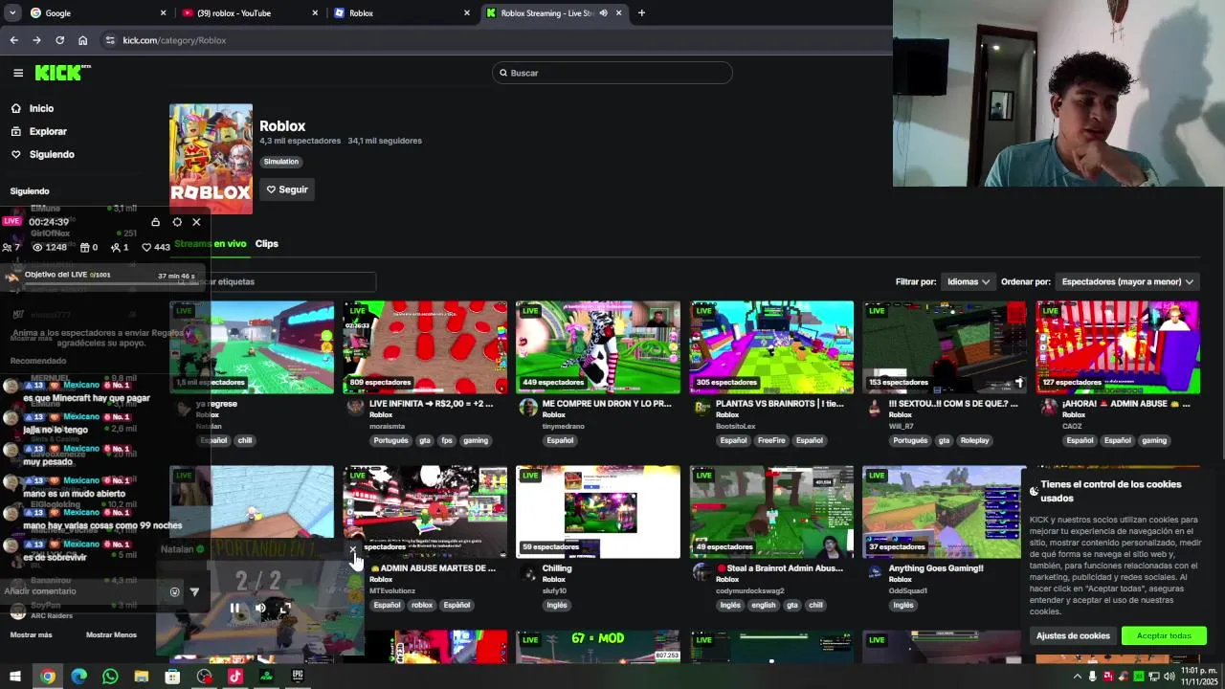Click the browser home icon
Image resolution: width=1225 pixels, height=689 pixels.
[82, 40]
